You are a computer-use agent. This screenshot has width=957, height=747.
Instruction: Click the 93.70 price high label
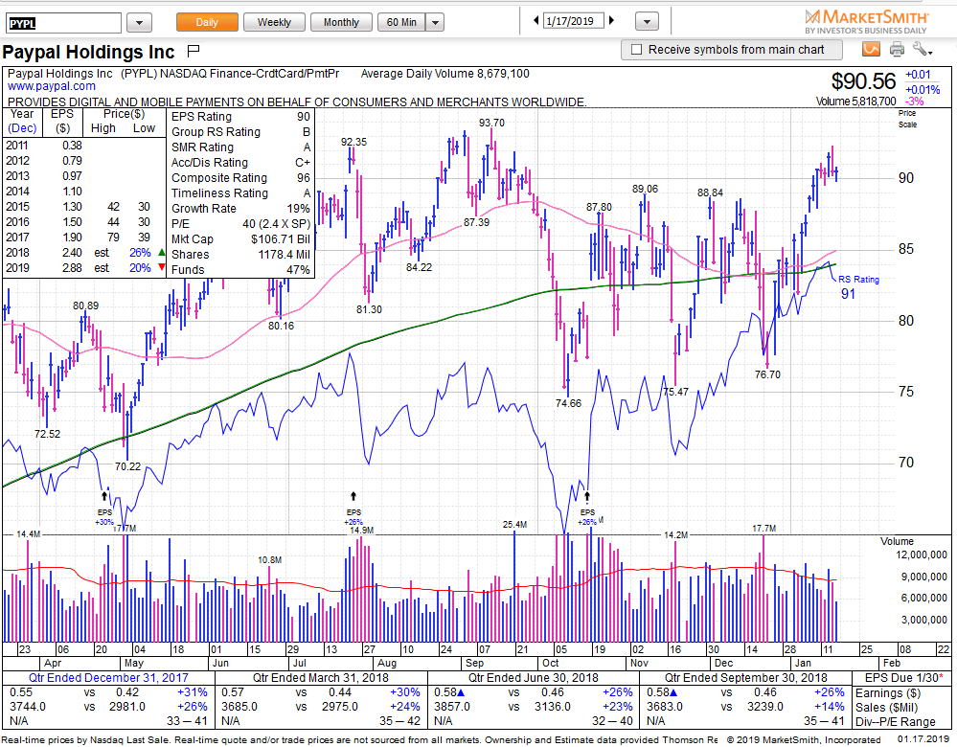(x=491, y=123)
